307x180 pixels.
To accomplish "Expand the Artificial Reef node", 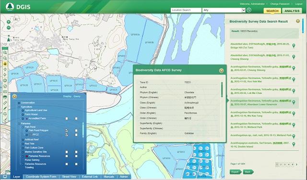I will (23, 140).
